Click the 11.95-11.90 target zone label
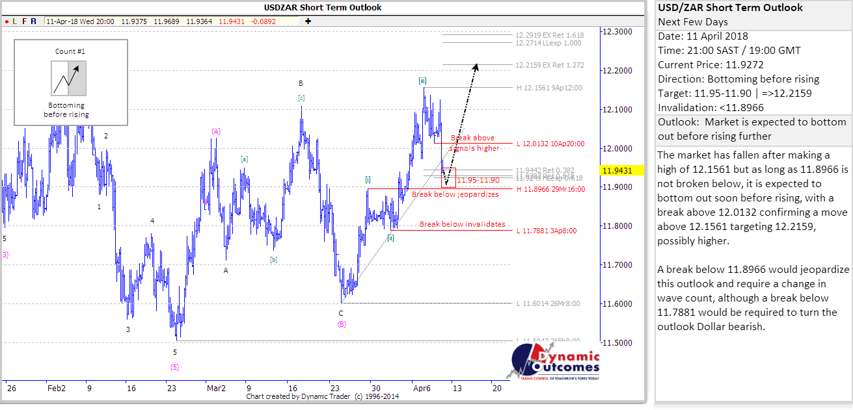Image resolution: width=853 pixels, height=410 pixels. click(x=478, y=180)
